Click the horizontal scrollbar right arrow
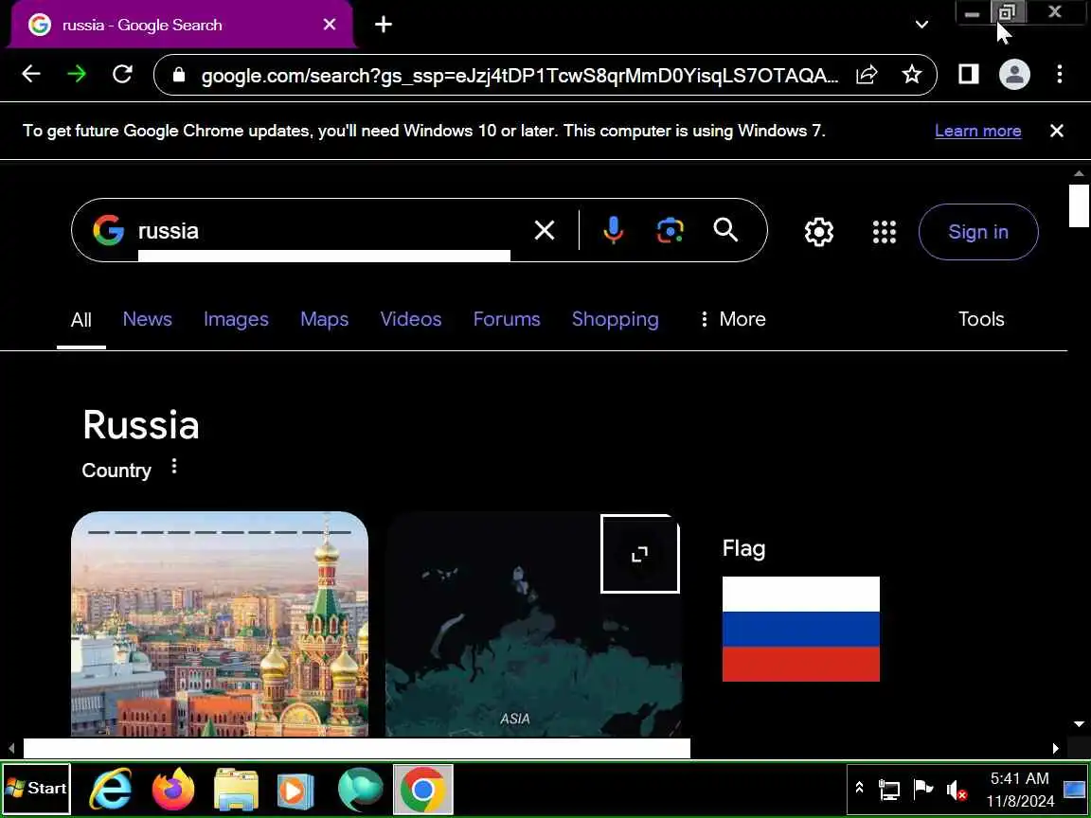The image size is (1091, 818). tap(1056, 749)
